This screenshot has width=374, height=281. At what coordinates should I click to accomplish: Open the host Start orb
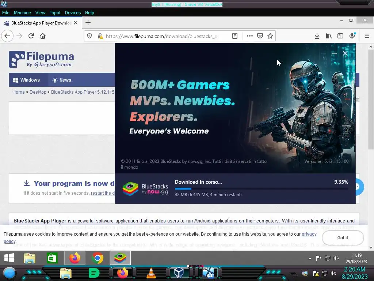pyautogui.click(x=9, y=273)
